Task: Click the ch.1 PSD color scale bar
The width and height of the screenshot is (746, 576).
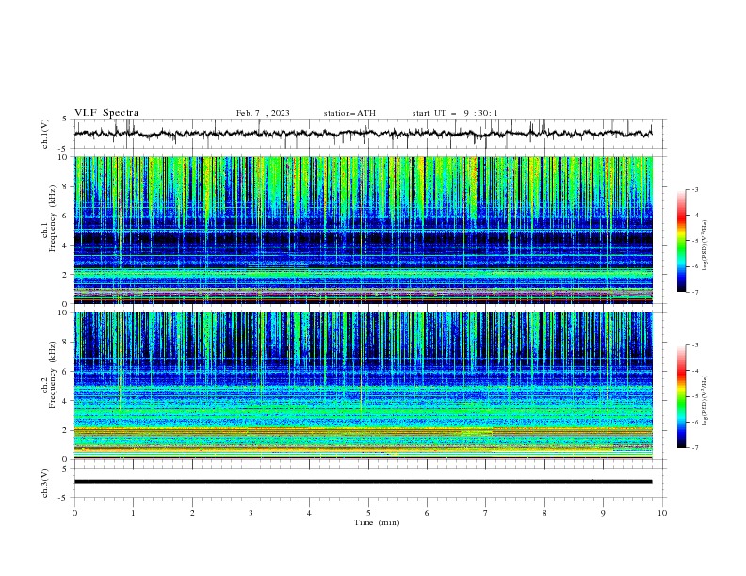Action: [681, 241]
